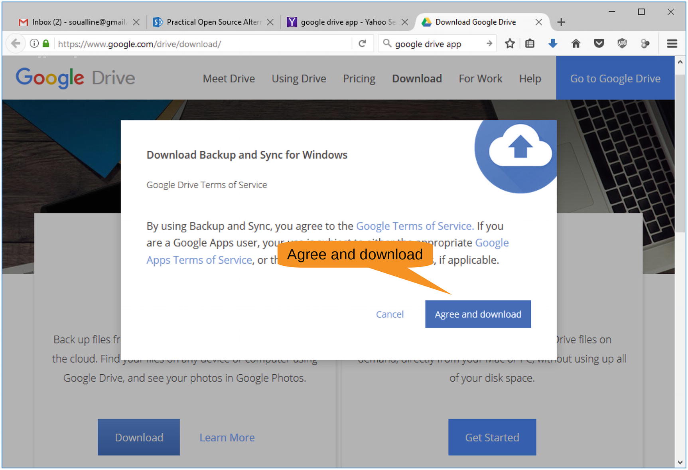This screenshot has height=470, width=688.
Task: Open the Pricing menu item
Action: 359,79
